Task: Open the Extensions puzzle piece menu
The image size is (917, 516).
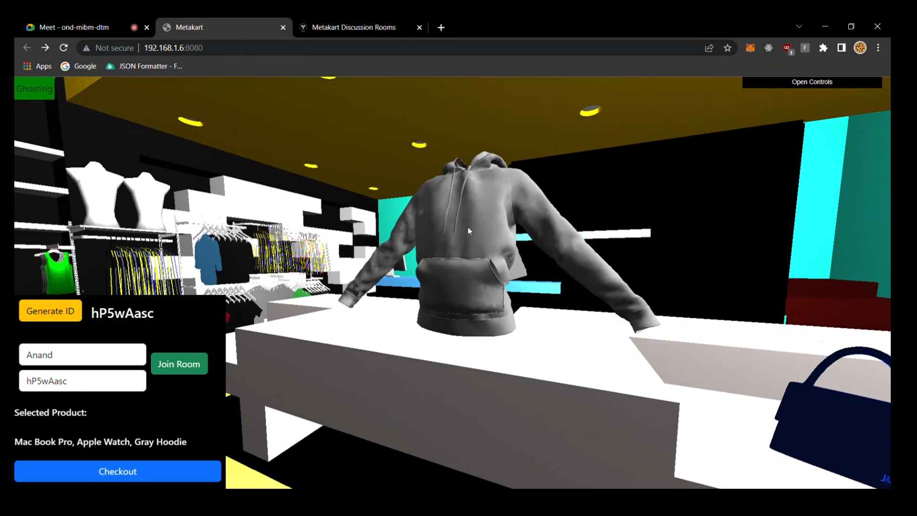Action: click(x=823, y=48)
